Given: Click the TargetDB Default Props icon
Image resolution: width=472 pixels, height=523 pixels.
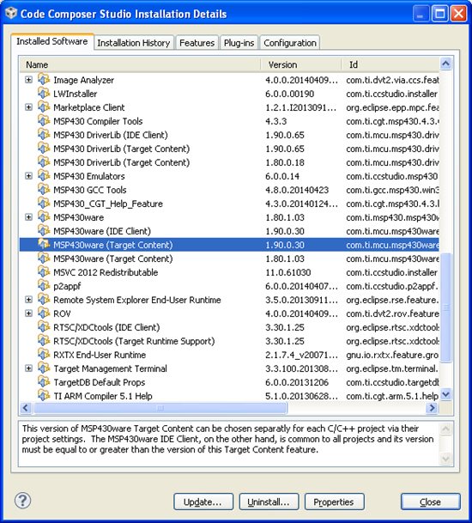Looking at the screenshot, I should coord(44,382).
